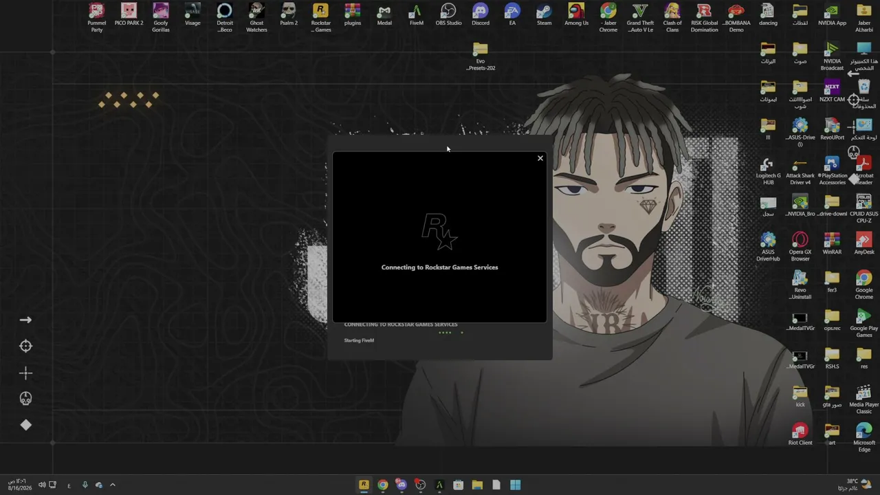The image size is (880, 495).
Task: Open the Pummel Party desktop shortcut
Action: 96,17
